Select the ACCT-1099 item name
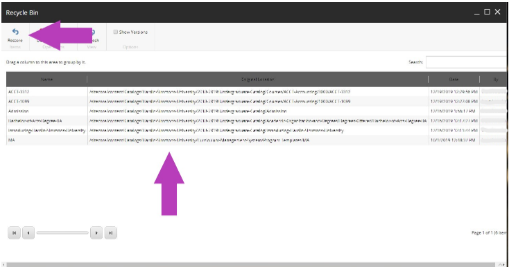Image resolution: width=509 pixels, height=267 pixels. tap(19, 101)
